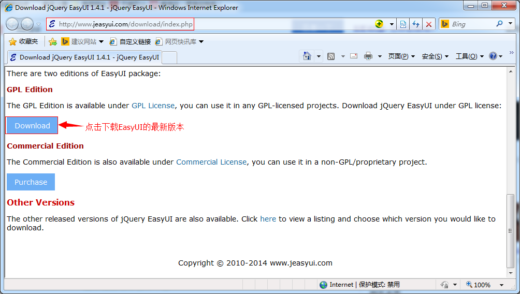This screenshot has height=294, width=520.
Task: Refresh the page with the blue arrows
Action: 416,24
